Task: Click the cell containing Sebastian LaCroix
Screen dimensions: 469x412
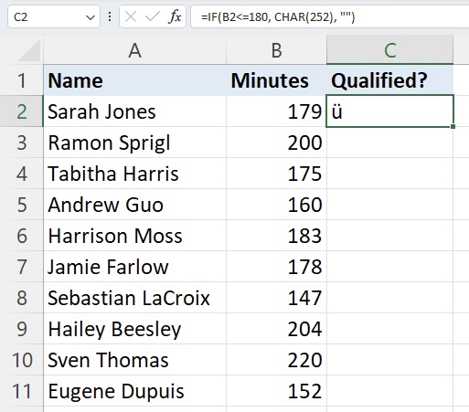Action: (134, 298)
